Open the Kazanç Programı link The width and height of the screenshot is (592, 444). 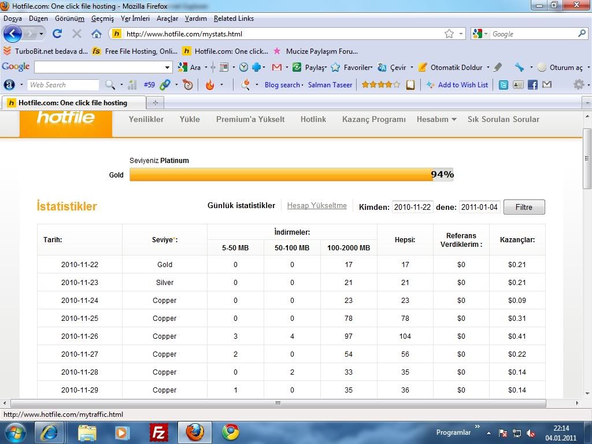[374, 119]
